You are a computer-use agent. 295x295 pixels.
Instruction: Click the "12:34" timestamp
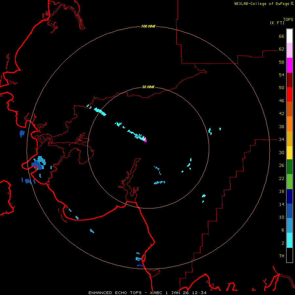click(199, 293)
